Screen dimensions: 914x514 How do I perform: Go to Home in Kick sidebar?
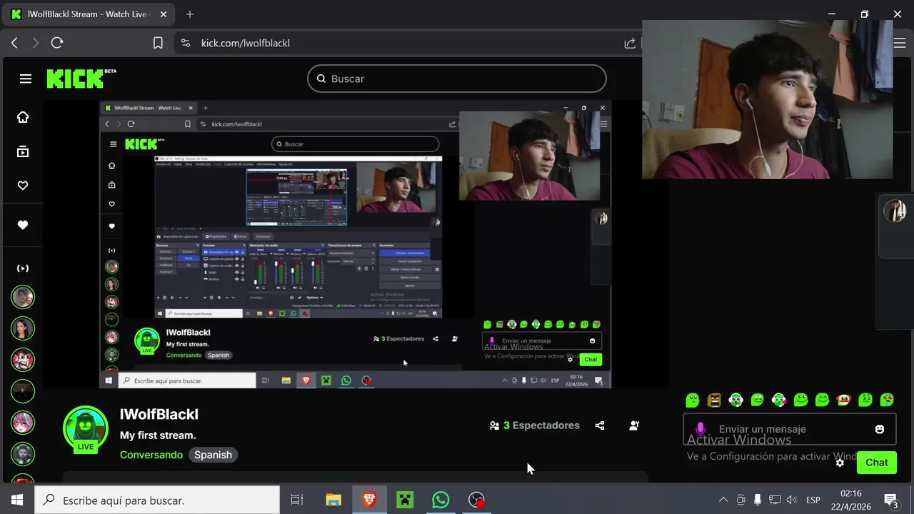coord(23,117)
